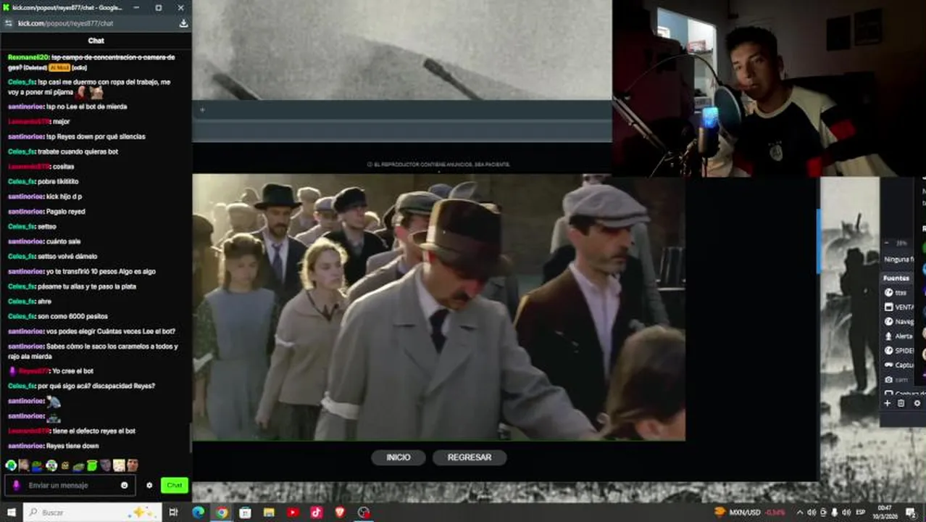This screenshot has width=926, height=522.
Task: Click the zoom-out minus in OBS preview
Action: 887,244
